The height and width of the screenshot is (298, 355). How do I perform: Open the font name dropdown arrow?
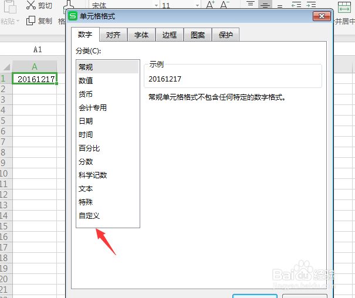[156, 5]
